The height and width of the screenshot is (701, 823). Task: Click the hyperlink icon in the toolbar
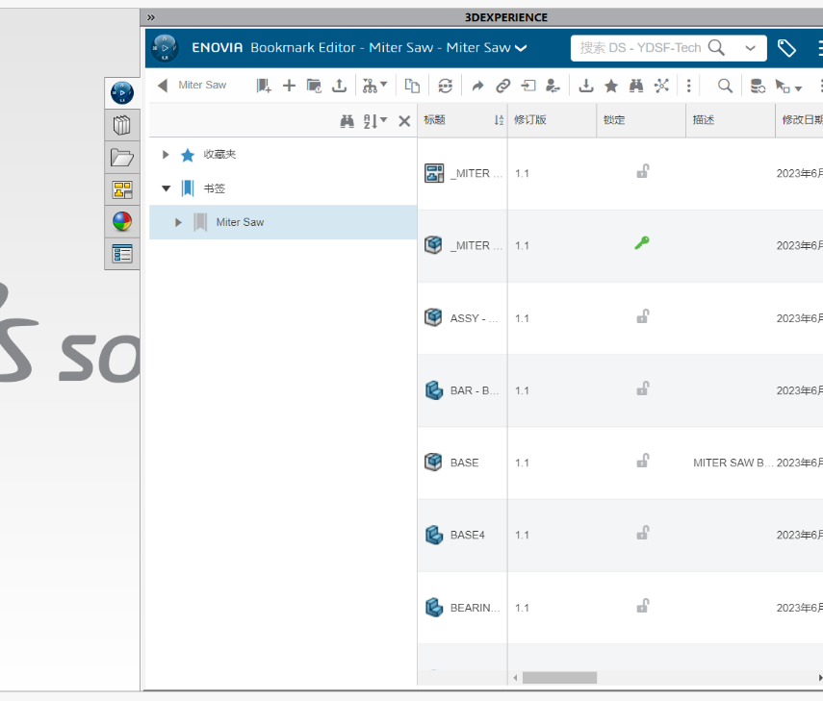click(502, 86)
